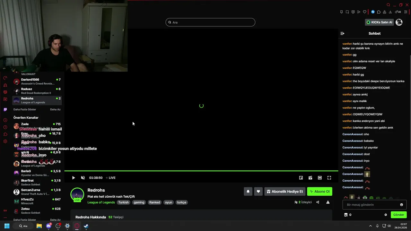Screen dimensions: 411x231
Task: Collapse the chat panel with arrow icon
Action: click(x=342, y=33)
